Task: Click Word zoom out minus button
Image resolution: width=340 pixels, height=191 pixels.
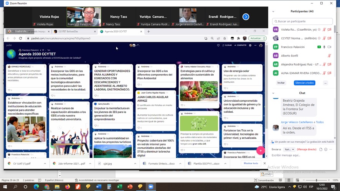Action: [x=304, y=180]
